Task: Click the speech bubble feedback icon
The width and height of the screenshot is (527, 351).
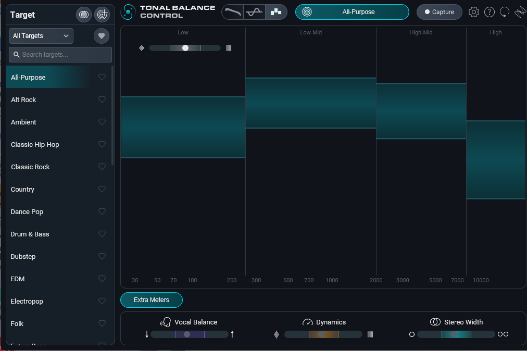Action: [x=505, y=12]
